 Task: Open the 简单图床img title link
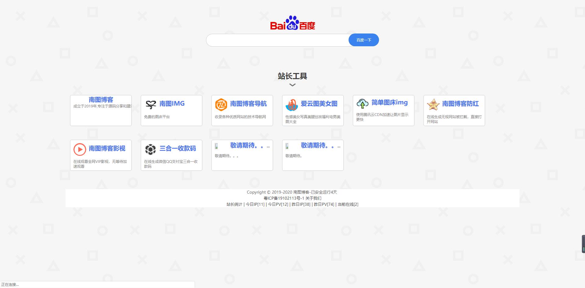389,103
